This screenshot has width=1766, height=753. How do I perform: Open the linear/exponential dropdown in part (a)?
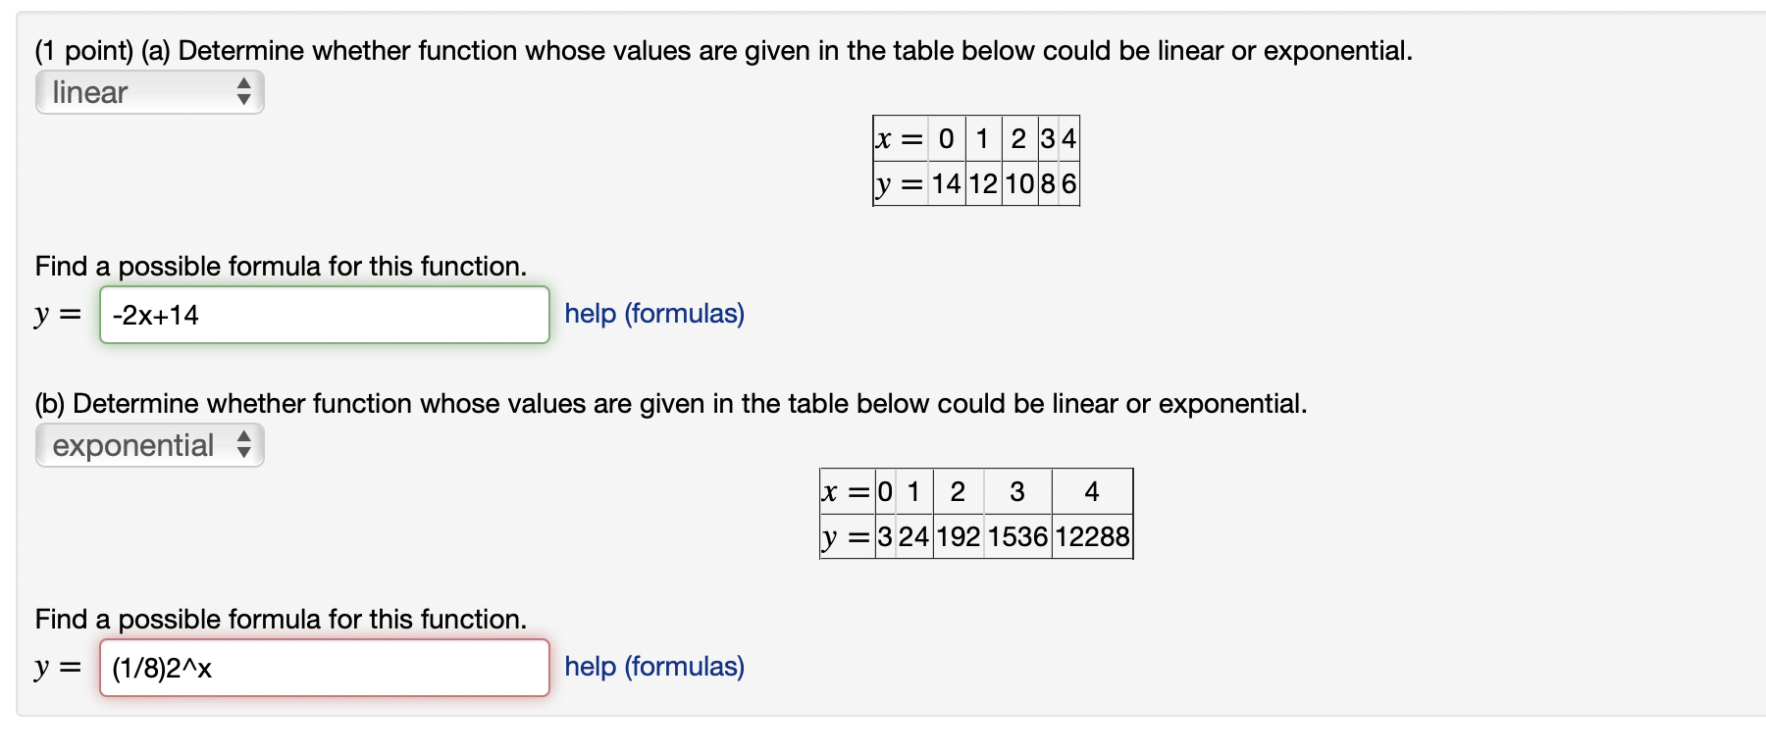147,92
